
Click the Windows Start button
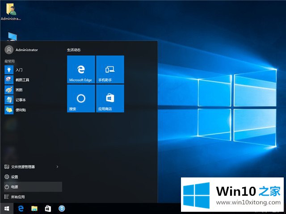point(7,209)
